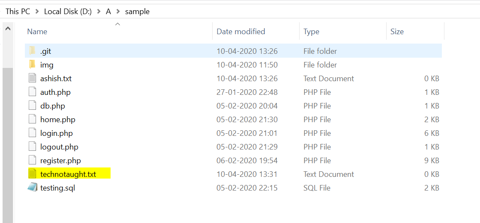Viewport: 480px width, 223px height.
Task: Click the login.php file icon
Action: pos(33,133)
